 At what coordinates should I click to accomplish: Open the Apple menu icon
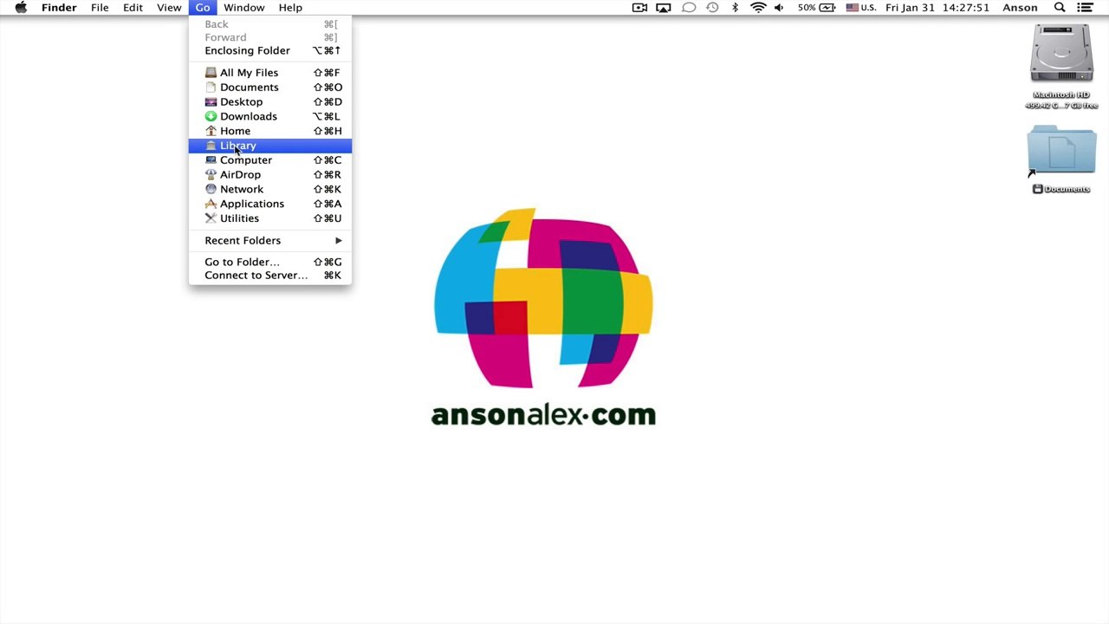pyautogui.click(x=21, y=8)
